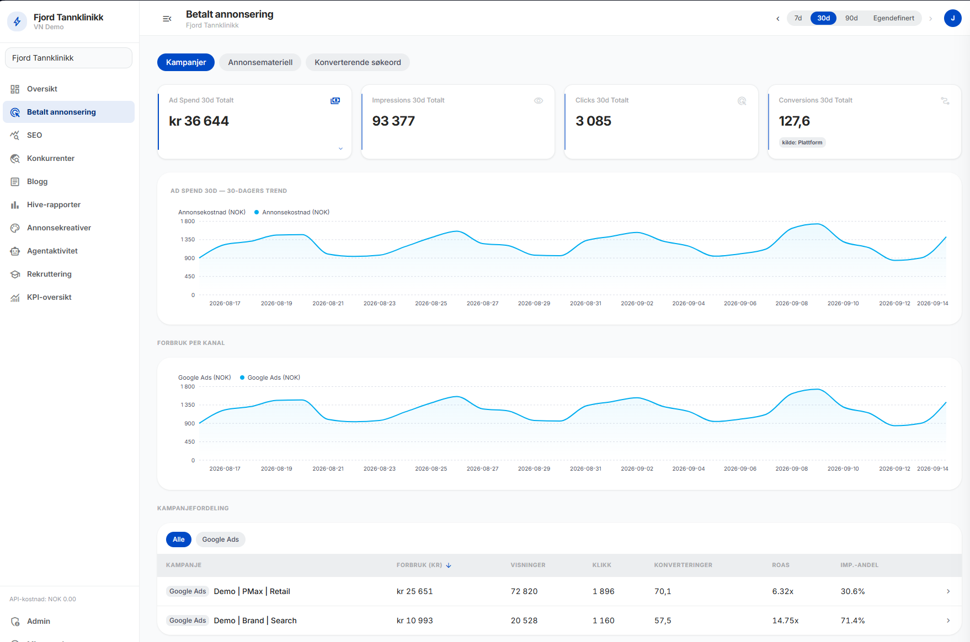Click the conversions icon on Conversions card
The width and height of the screenshot is (970, 642).
945,101
